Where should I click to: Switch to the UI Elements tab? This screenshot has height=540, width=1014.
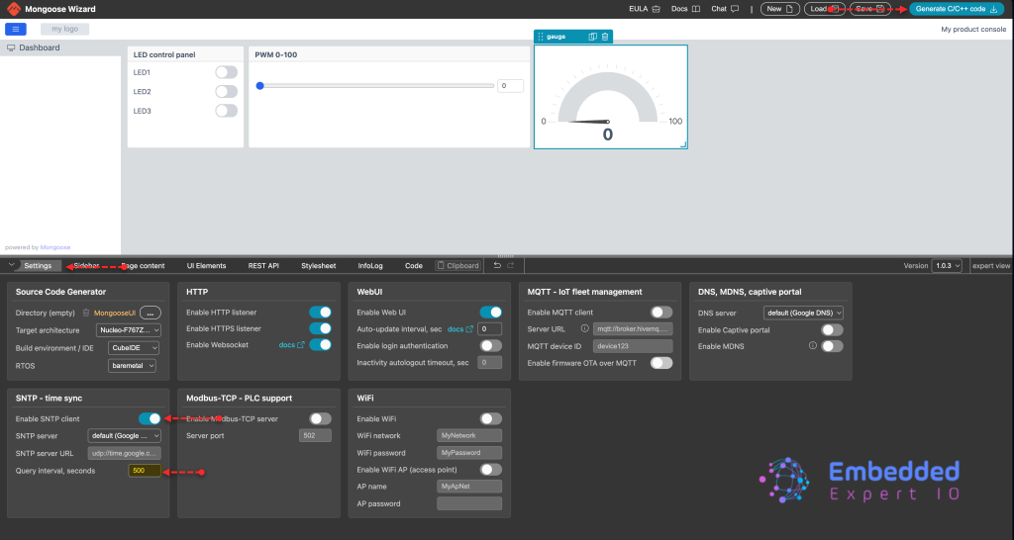click(x=206, y=265)
